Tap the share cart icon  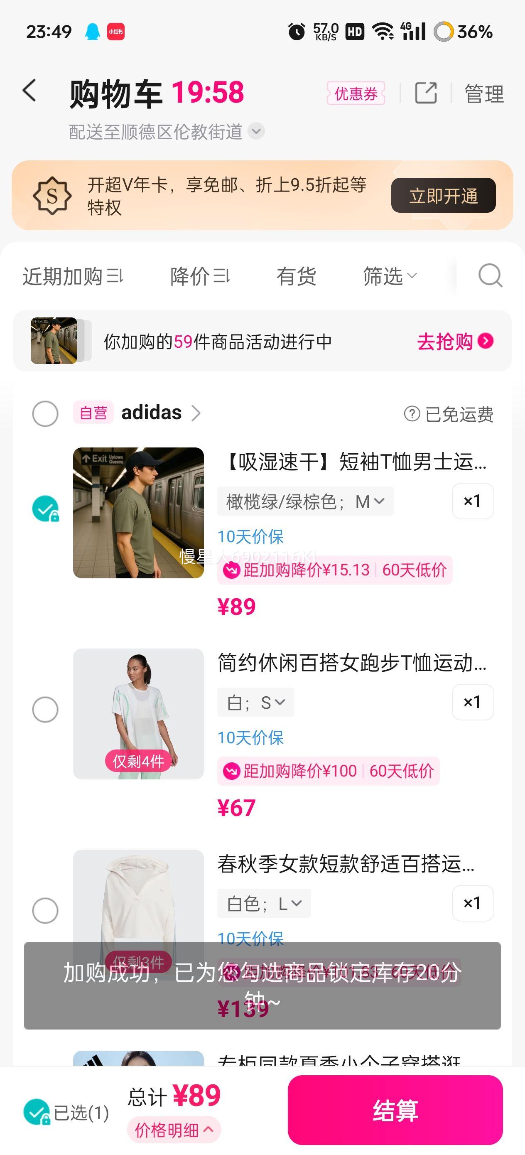point(425,93)
